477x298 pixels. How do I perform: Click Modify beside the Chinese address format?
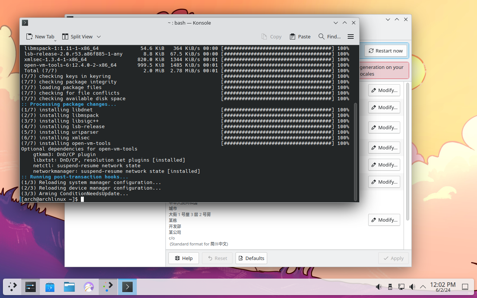[384, 220]
